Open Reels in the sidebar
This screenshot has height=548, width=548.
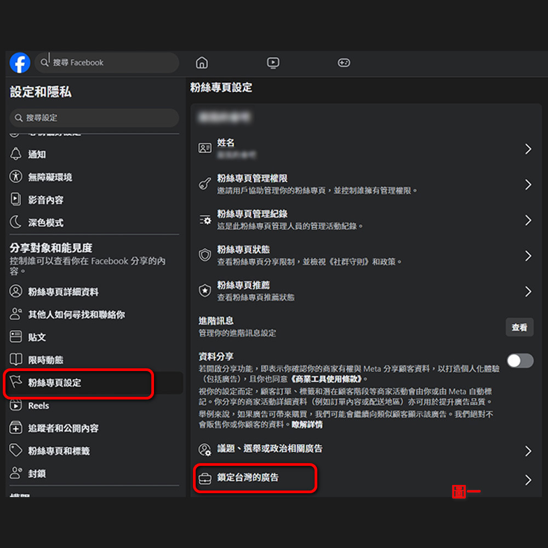click(x=38, y=406)
